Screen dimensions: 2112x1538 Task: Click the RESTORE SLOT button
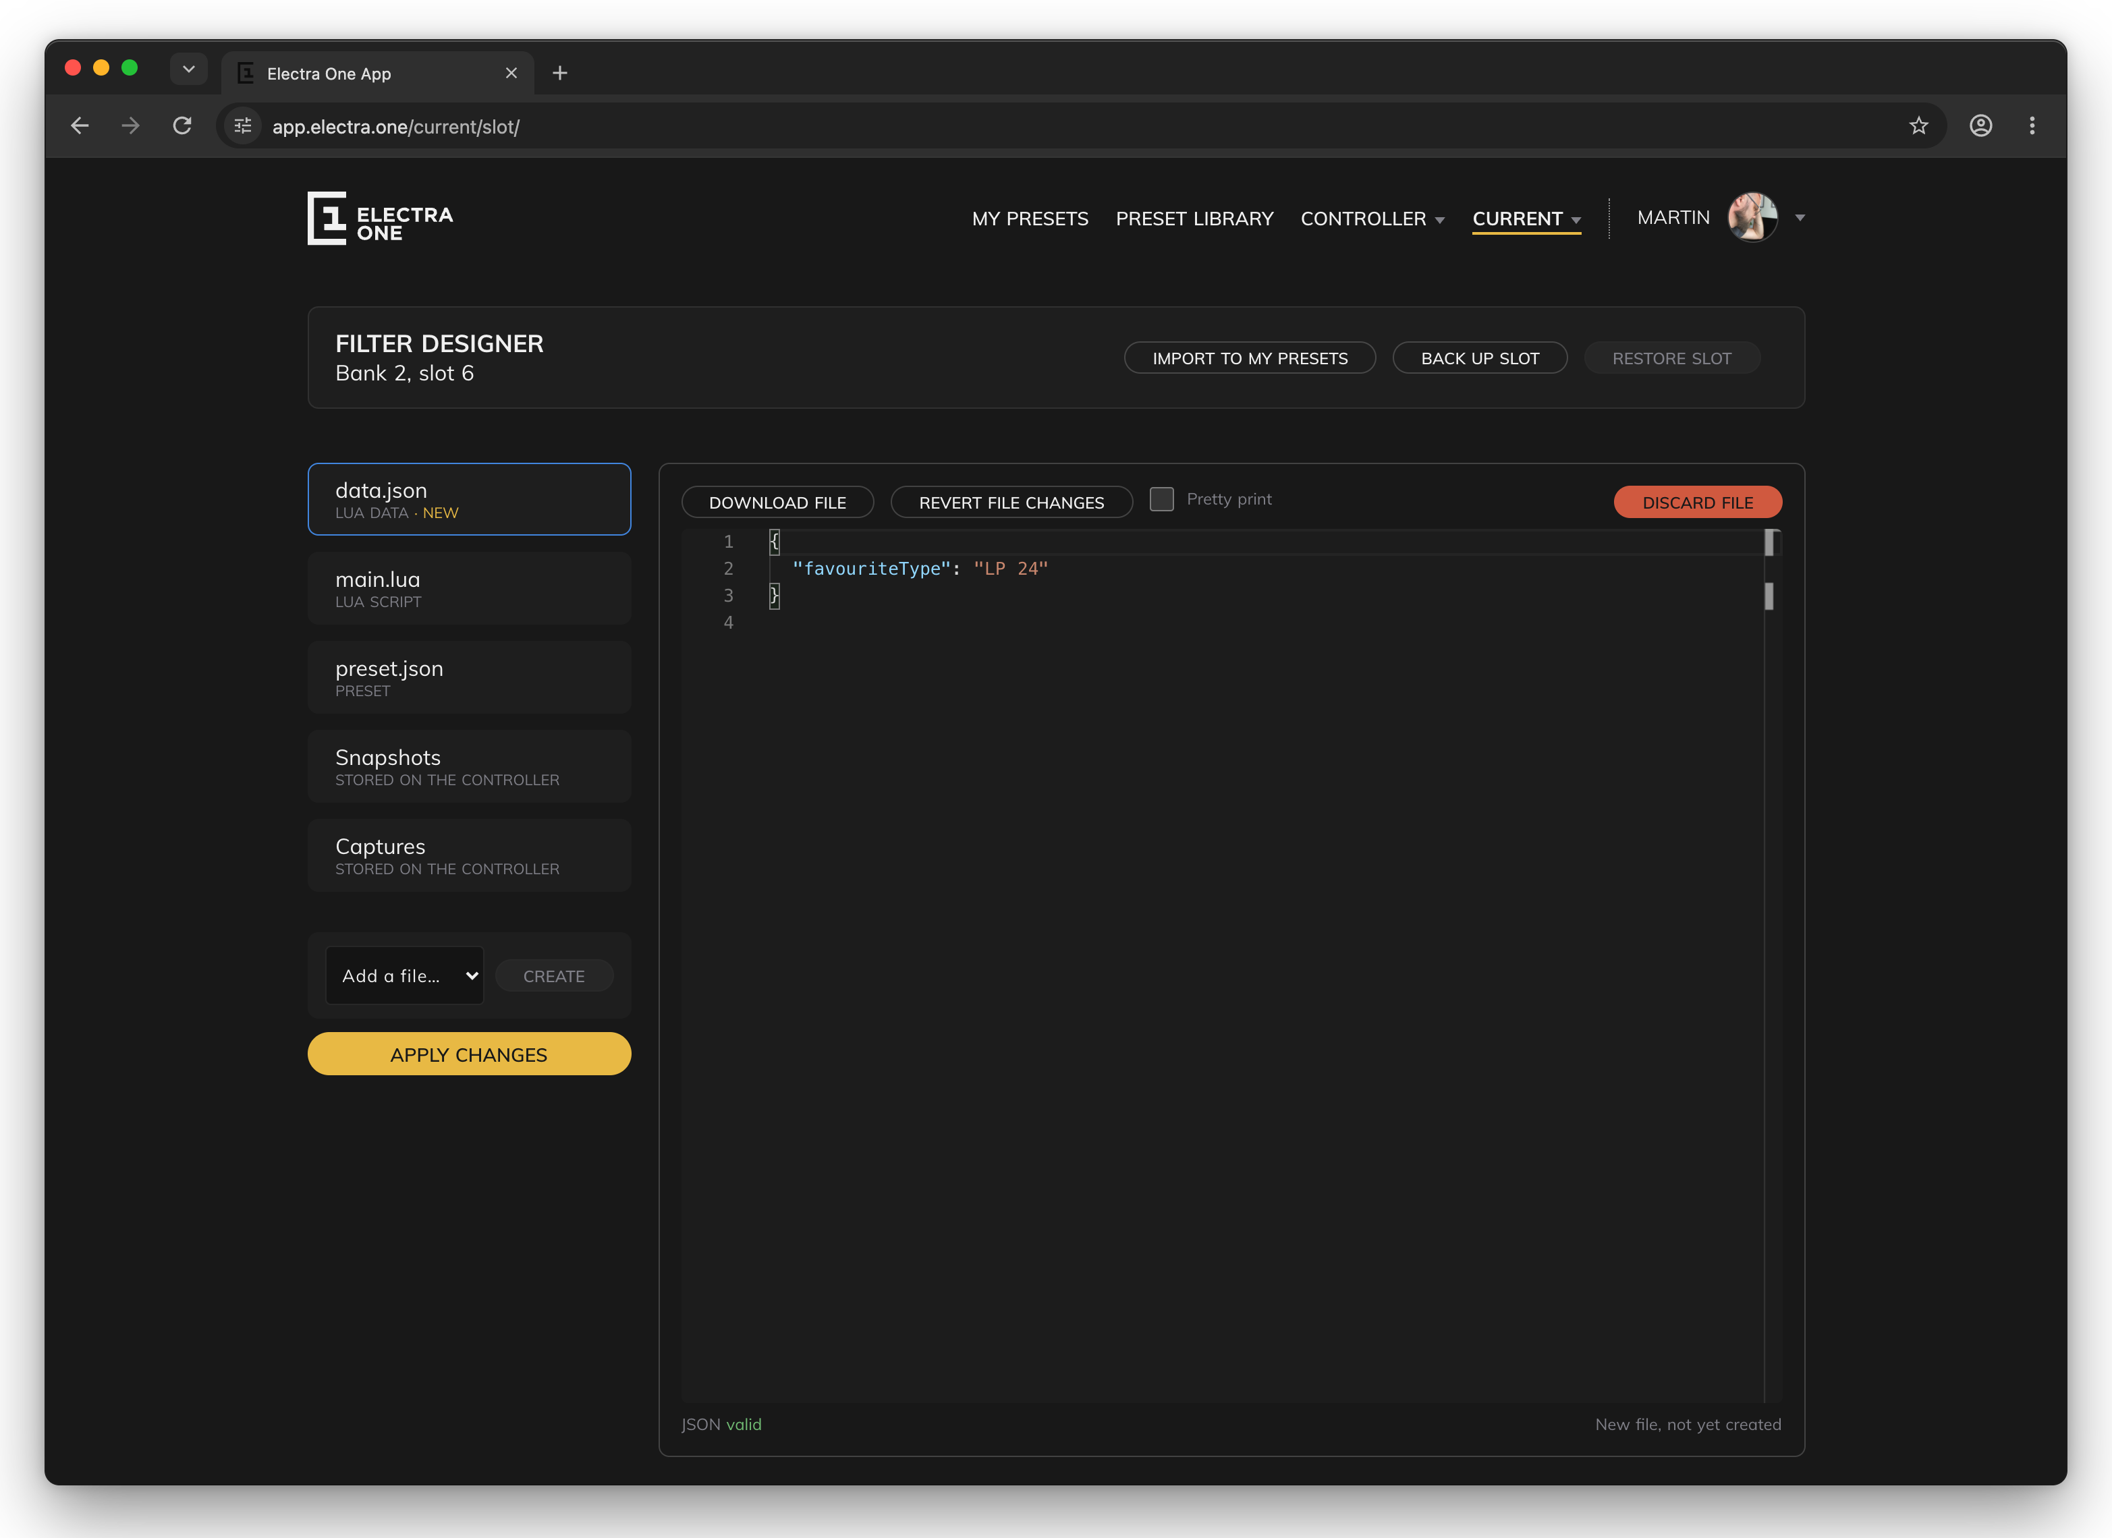[1671, 358]
